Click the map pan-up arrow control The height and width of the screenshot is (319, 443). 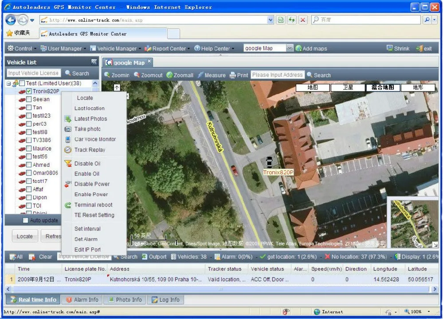[x=117, y=87]
